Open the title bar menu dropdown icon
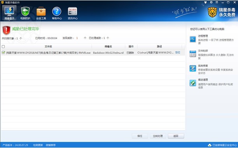This screenshot has width=238, height=148. tap(217, 2)
